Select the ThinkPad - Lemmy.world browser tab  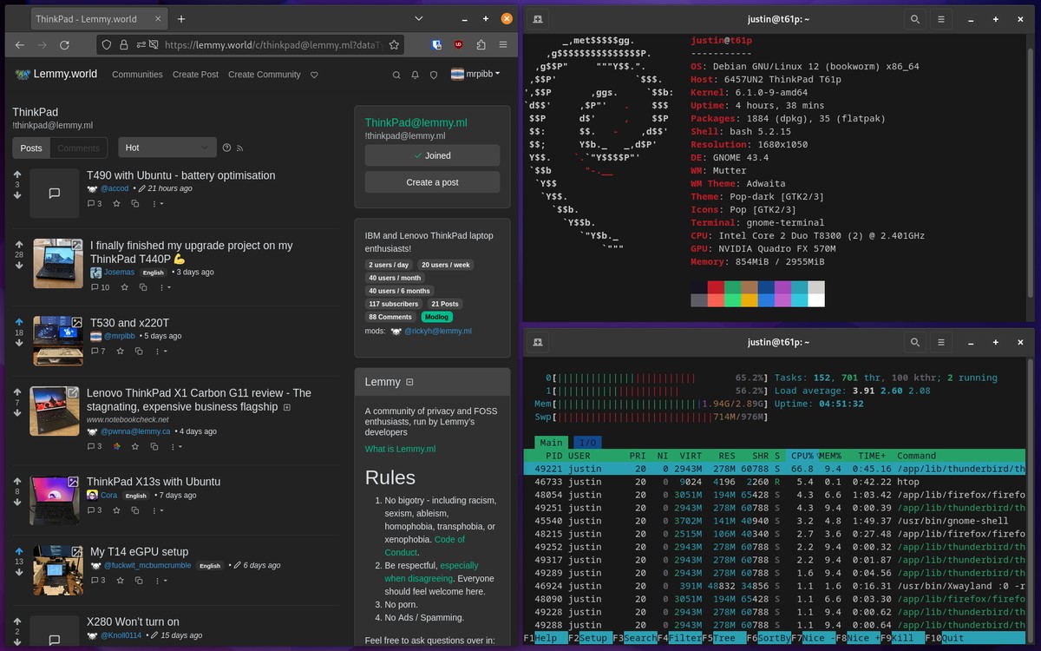98,19
